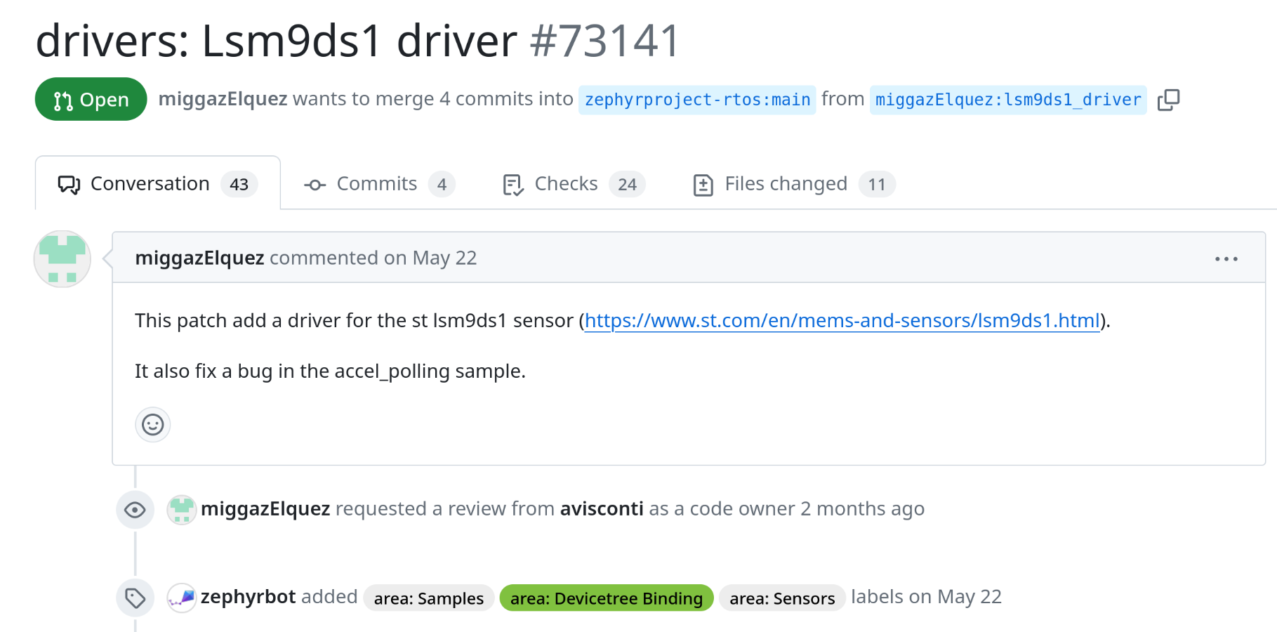The height and width of the screenshot is (632, 1277).
Task: Click the area: Samples label
Action: coord(429,598)
